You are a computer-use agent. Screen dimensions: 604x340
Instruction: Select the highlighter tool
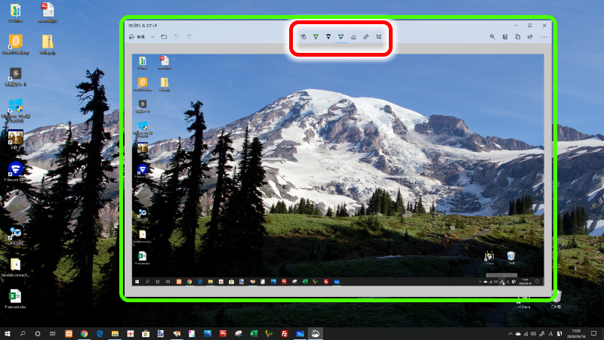pos(341,36)
